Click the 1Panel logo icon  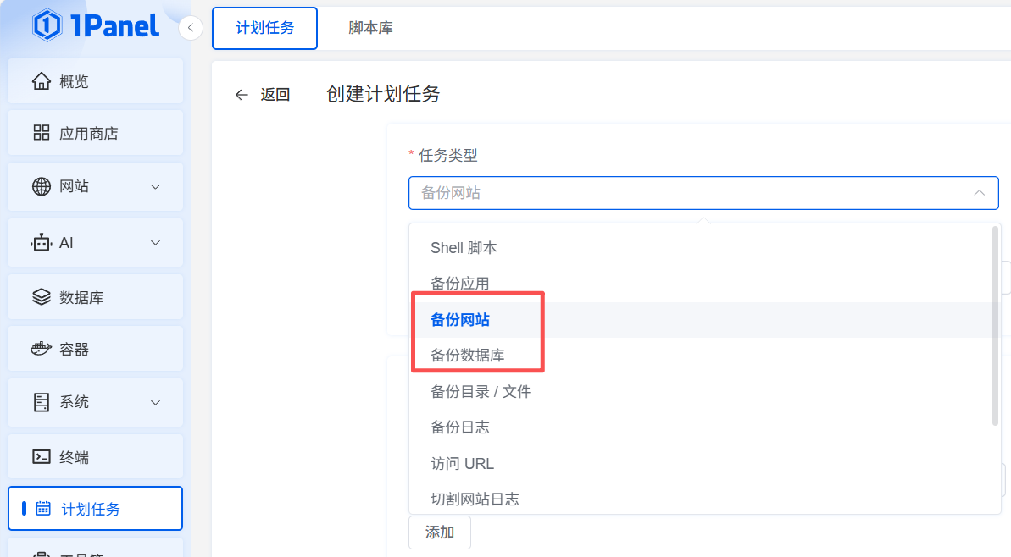point(47,25)
